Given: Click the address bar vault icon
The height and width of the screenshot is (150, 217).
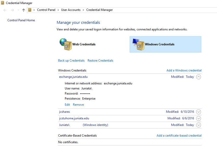Looking at the screenshot, I should point(30,10).
